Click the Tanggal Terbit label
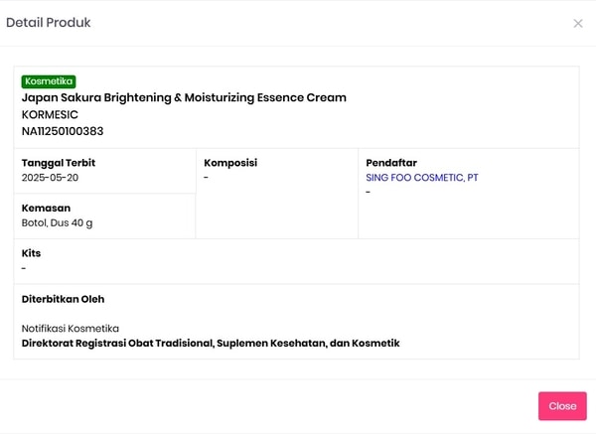596x434 pixels. click(59, 163)
